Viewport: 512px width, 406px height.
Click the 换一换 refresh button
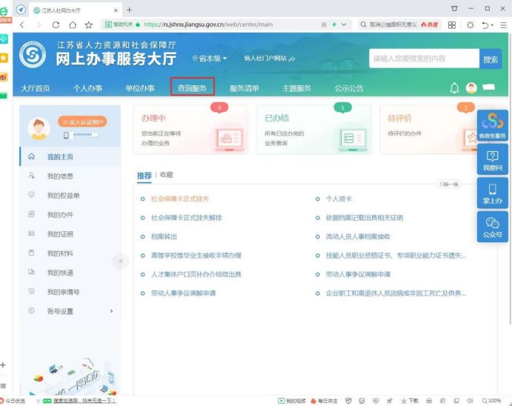pos(449,184)
